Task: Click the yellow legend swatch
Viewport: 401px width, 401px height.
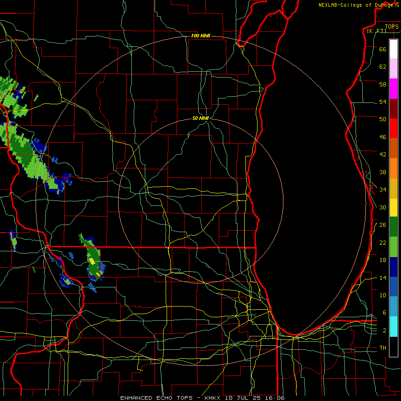Action: point(393,207)
